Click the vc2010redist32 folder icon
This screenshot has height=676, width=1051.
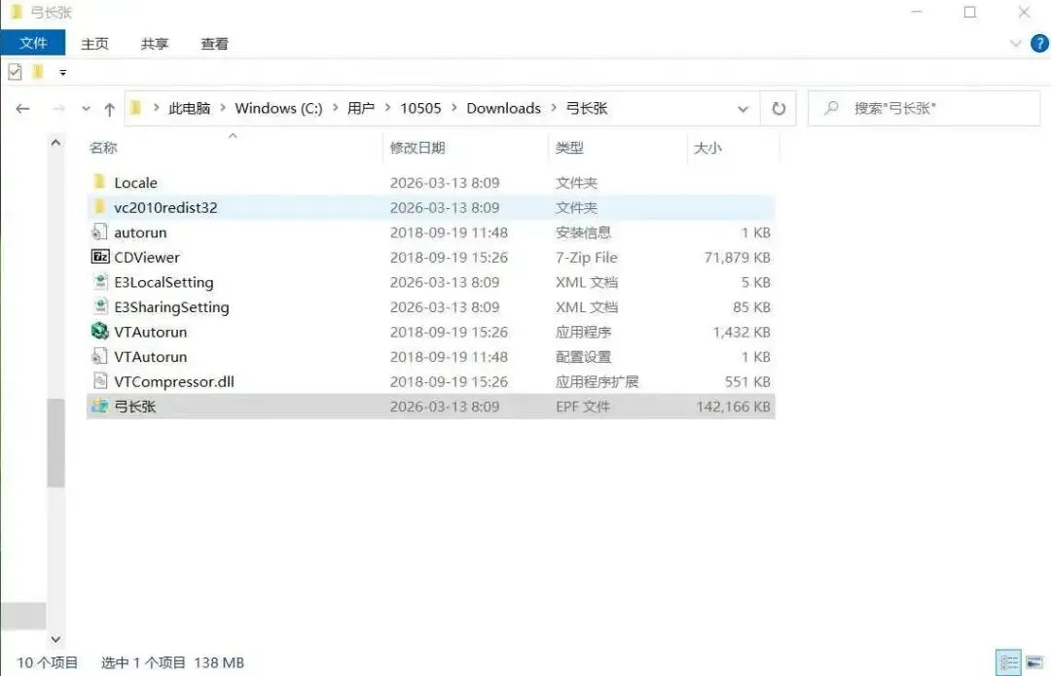99,207
